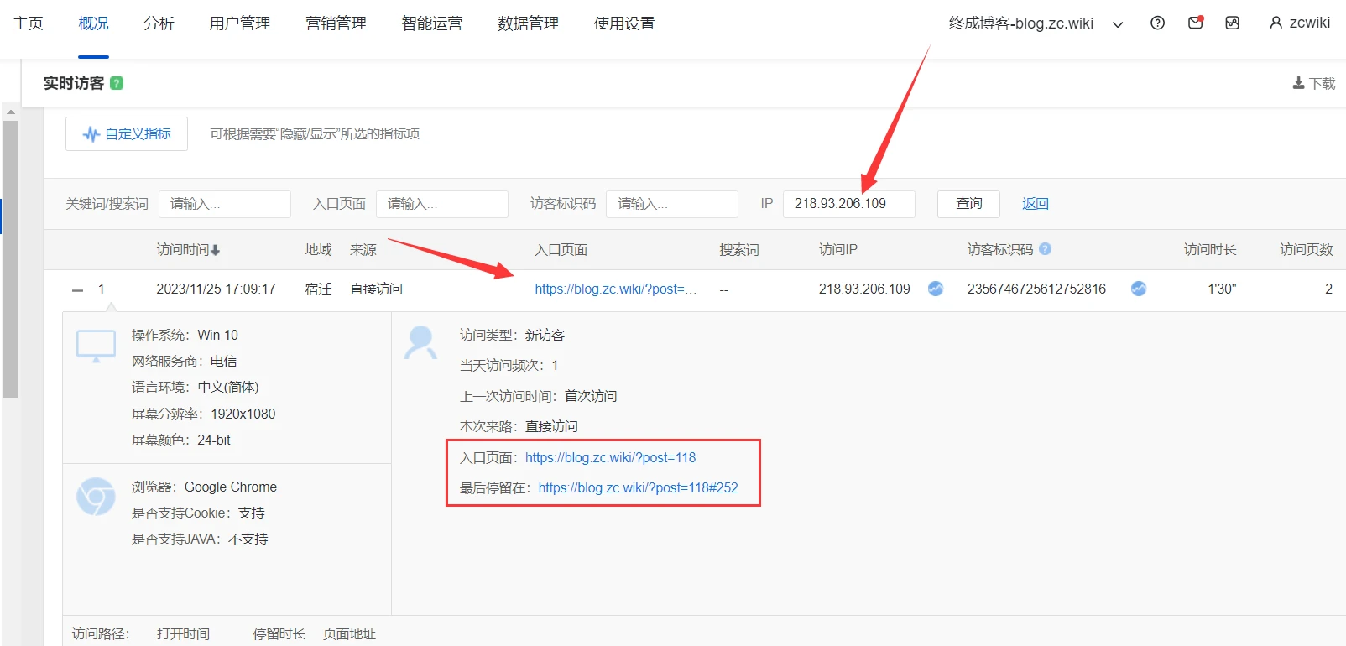This screenshot has height=646, width=1346.
Task: Click the green help icon beside 实时访客
Action: coord(117,83)
